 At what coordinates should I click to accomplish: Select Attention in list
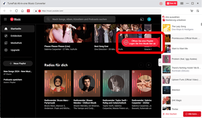182,90
